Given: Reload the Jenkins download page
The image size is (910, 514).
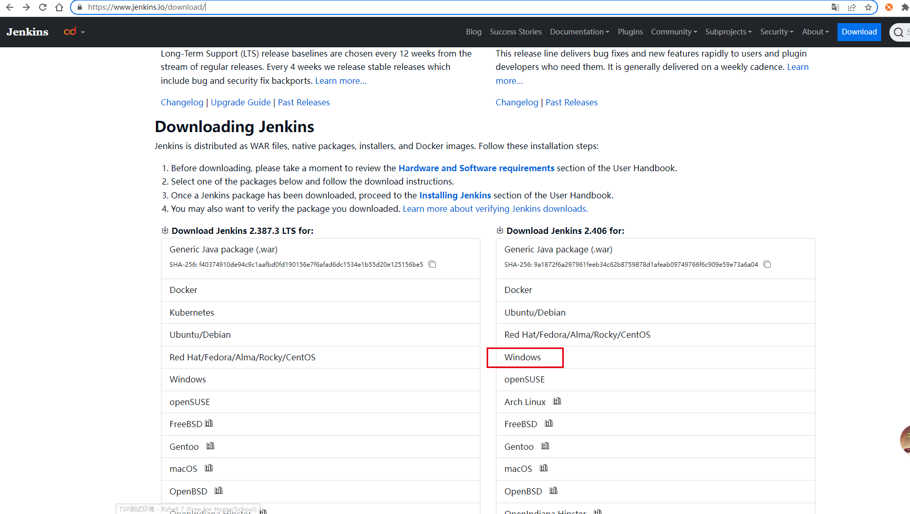Looking at the screenshot, I should (x=43, y=7).
